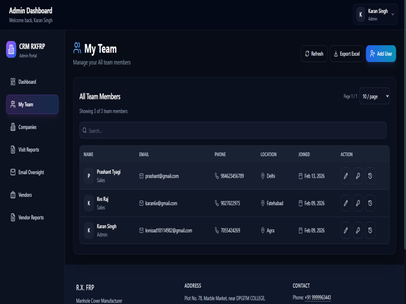Click the NAME column header
The height and width of the screenshot is (304, 406).
click(88, 154)
